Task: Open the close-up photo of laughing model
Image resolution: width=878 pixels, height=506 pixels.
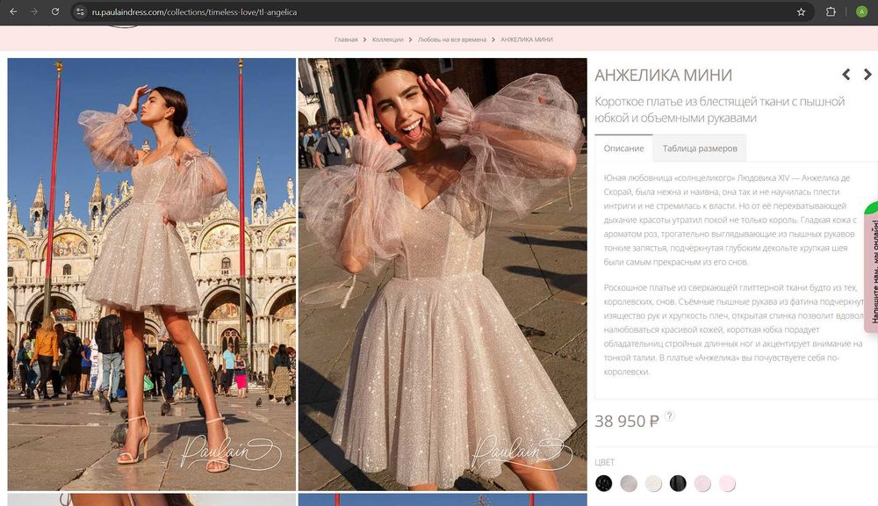Action: click(443, 275)
